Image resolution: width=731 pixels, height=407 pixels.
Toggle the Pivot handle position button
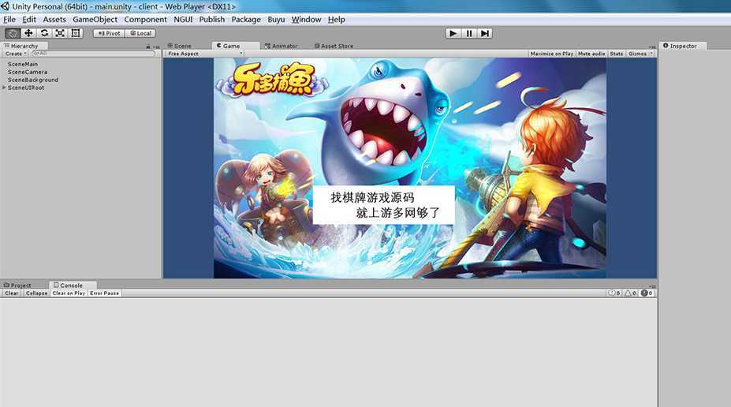(x=110, y=33)
